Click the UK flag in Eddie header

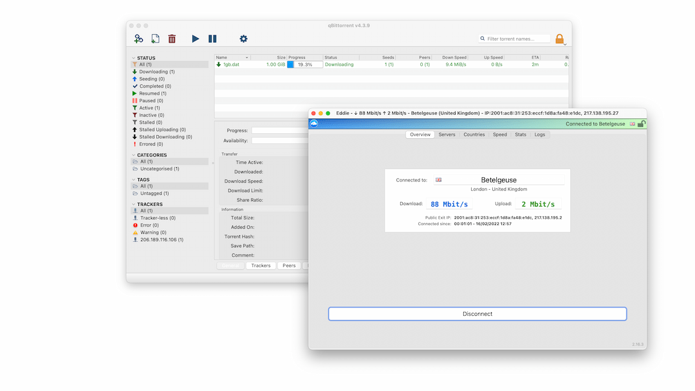pyautogui.click(x=633, y=124)
